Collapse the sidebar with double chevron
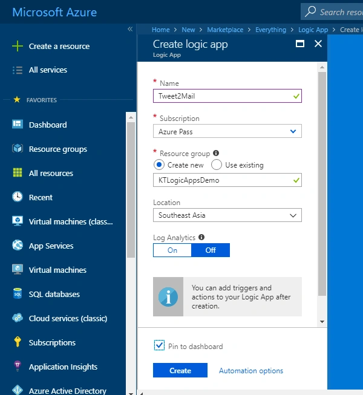The width and height of the screenshot is (363, 395). click(x=130, y=29)
